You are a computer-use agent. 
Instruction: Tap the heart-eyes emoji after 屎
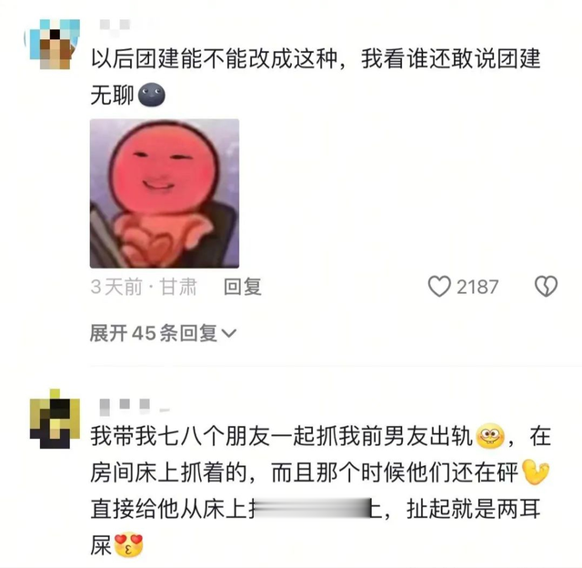tap(128, 545)
